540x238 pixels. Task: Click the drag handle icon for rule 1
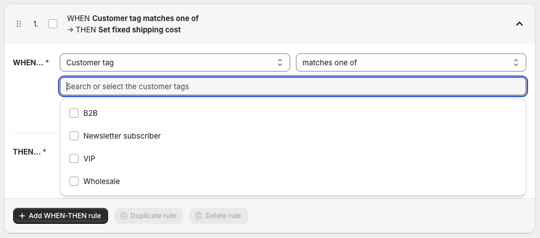pos(19,24)
